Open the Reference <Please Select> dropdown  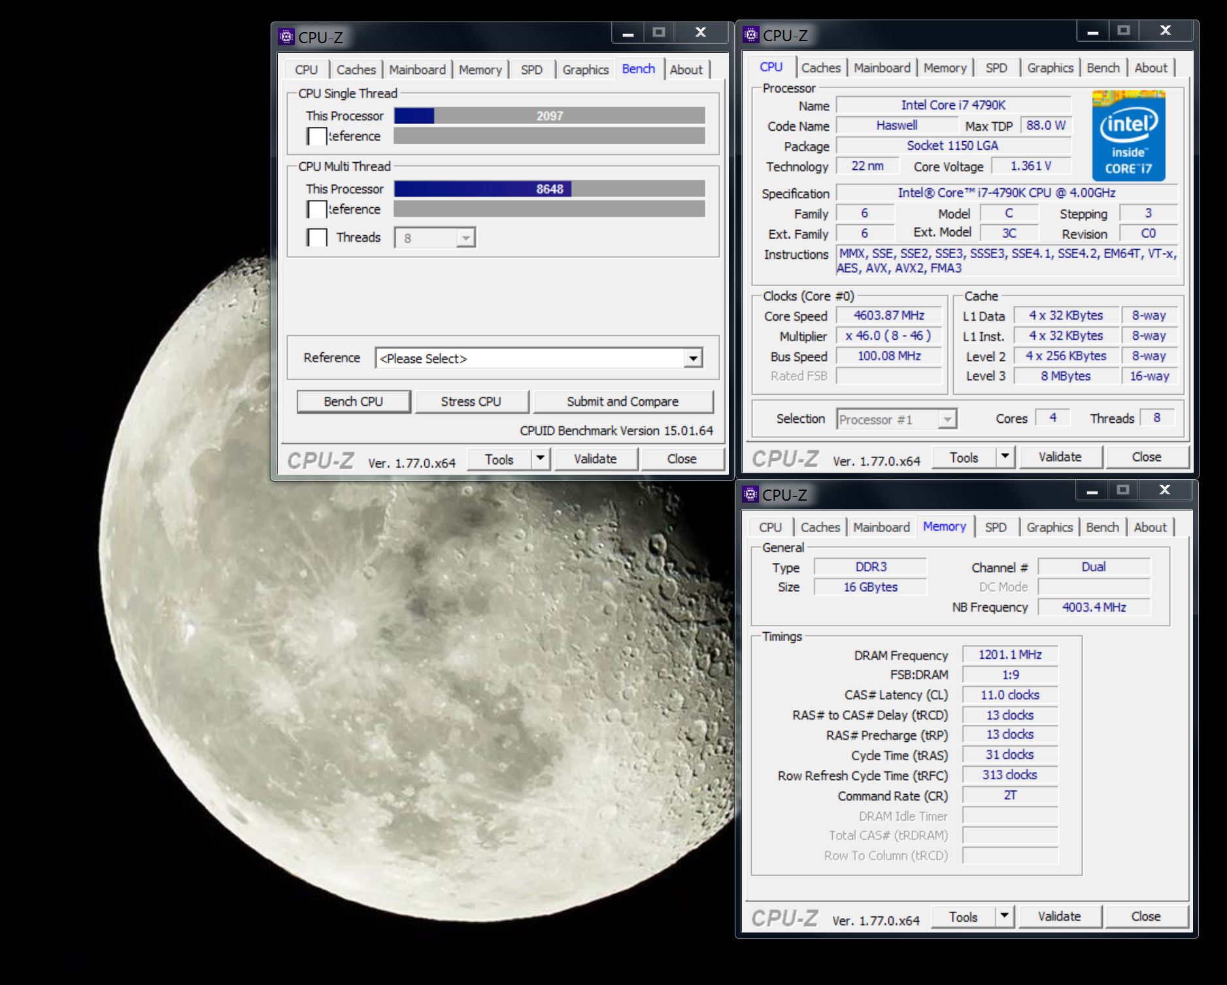[x=693, y=358]
